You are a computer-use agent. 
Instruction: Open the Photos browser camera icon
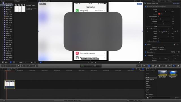pyautogui.click(x=153, y=66)
